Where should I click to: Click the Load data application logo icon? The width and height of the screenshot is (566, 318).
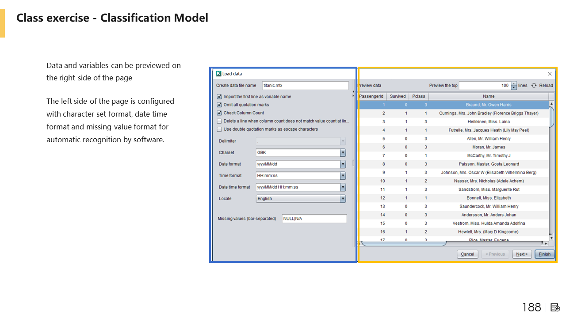218,74
